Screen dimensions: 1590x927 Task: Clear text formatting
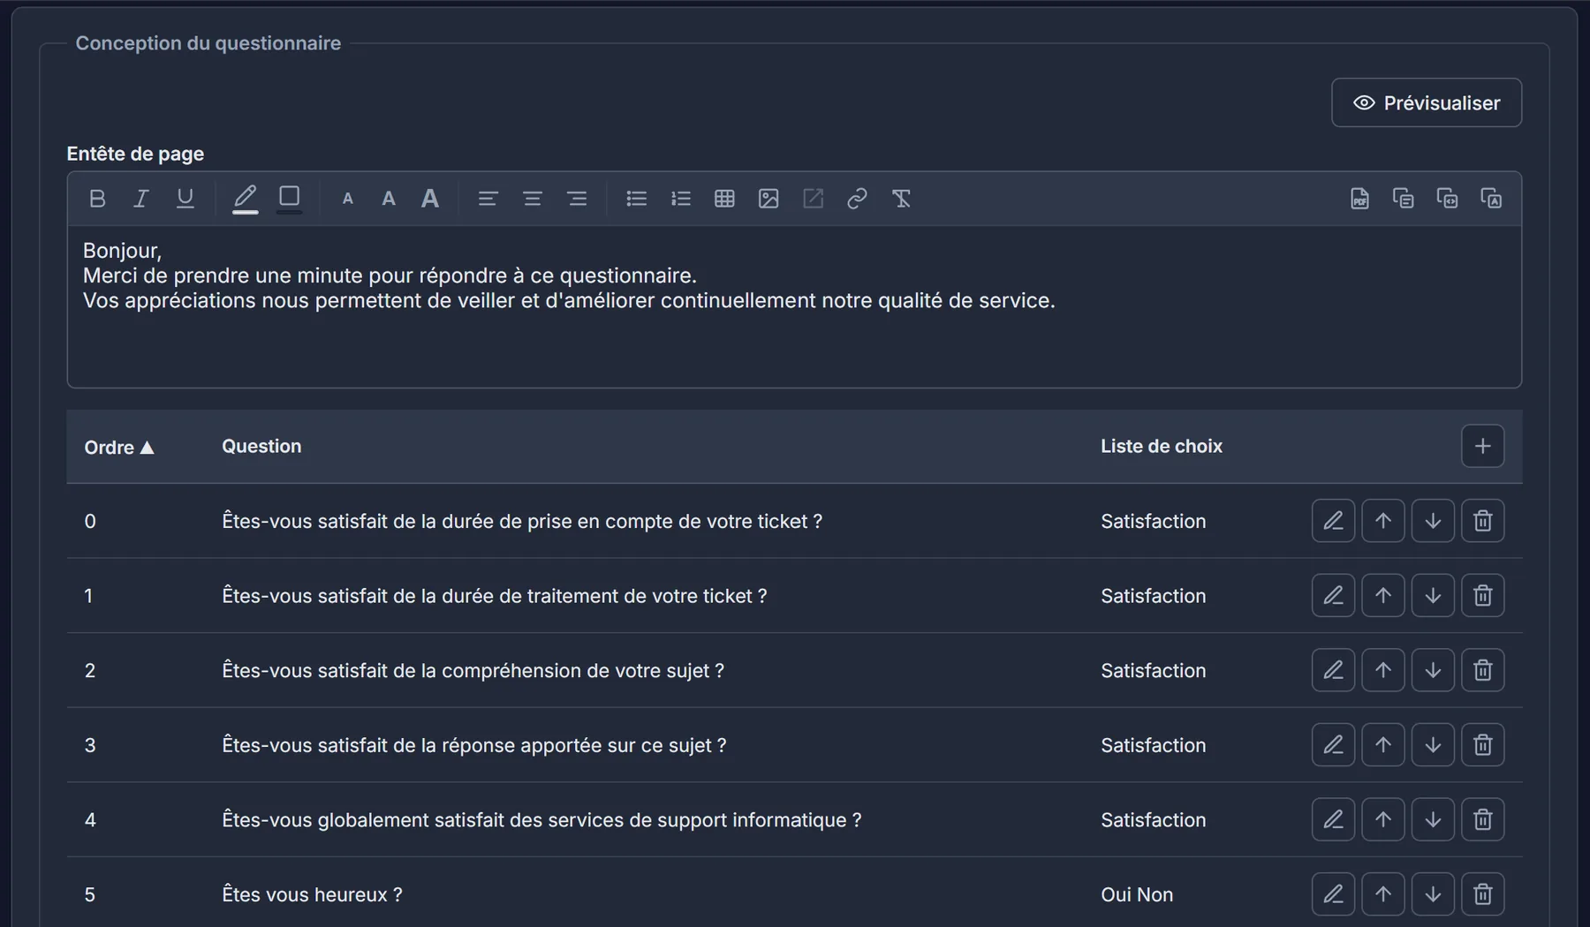pos(901,199)
